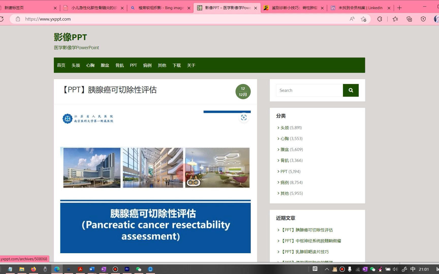Click the green search button in sidebar

[351, 90]
